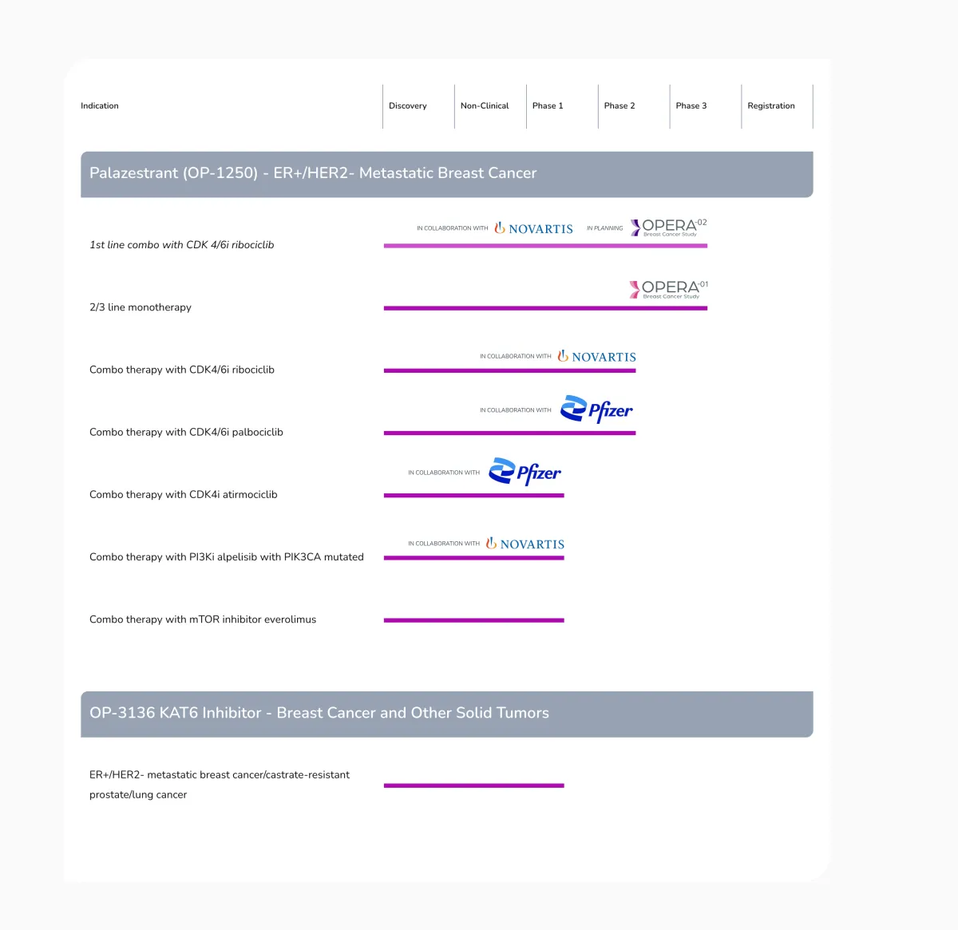Select the Phase 3 column header
Viewport: 958px width, 930px height.
tap(691, 106)
